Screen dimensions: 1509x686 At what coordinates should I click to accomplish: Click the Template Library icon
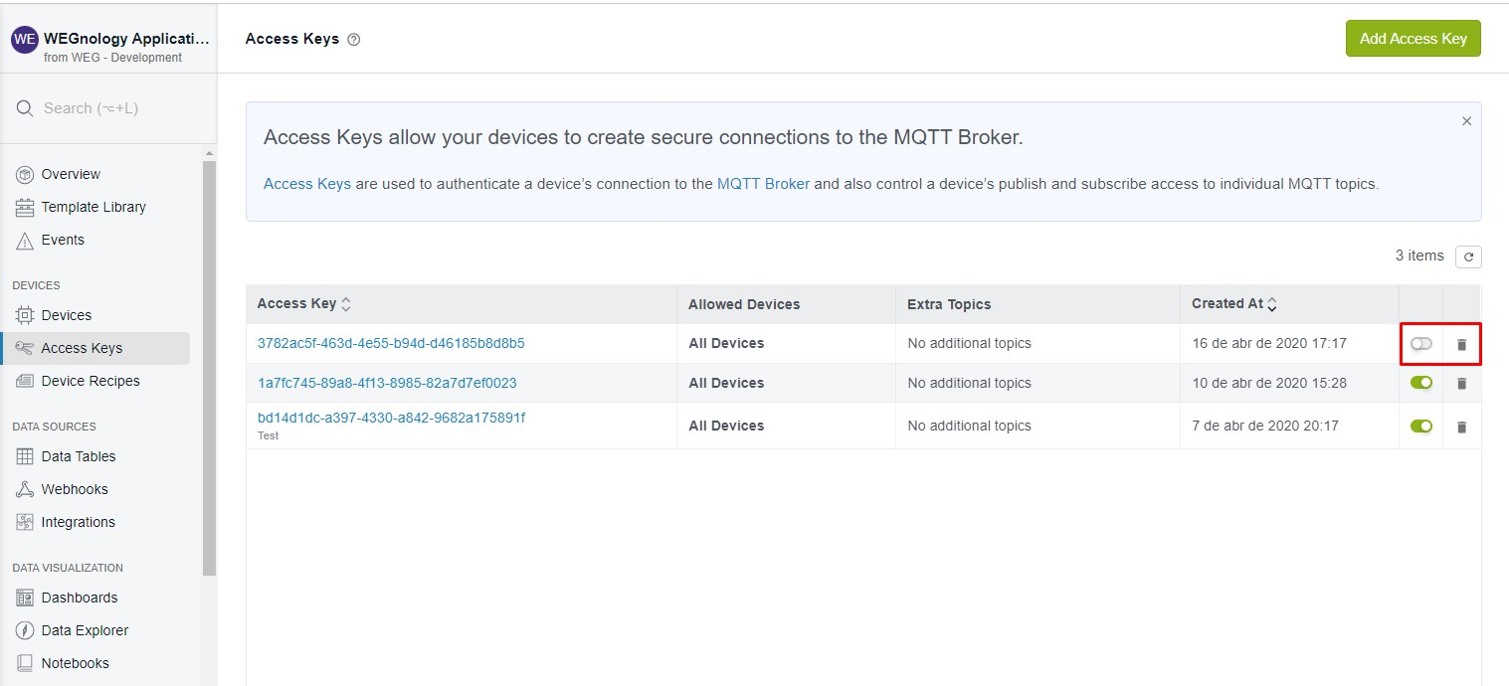coord(25,207)
